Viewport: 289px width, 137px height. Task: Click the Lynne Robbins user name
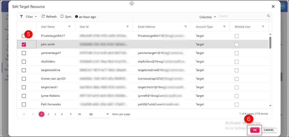(50, 96)
